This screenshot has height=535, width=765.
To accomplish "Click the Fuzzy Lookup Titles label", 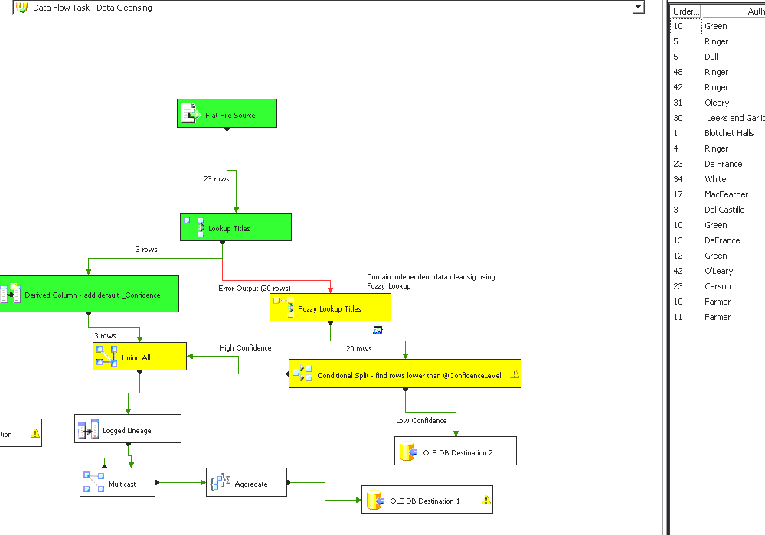I will pyautogui.click(x=329, y=308).
